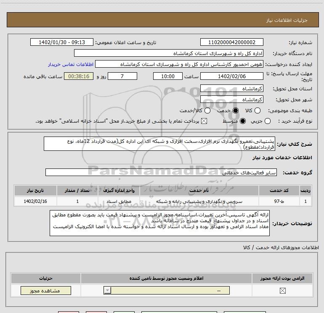324x313 pixels.
Task: Click the تاریخ نیاز column header
Action: (x=35, y=190)
